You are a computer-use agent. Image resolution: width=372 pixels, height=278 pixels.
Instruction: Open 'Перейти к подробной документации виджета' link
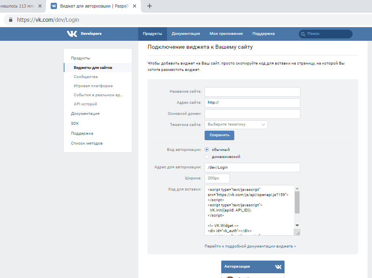250,246
